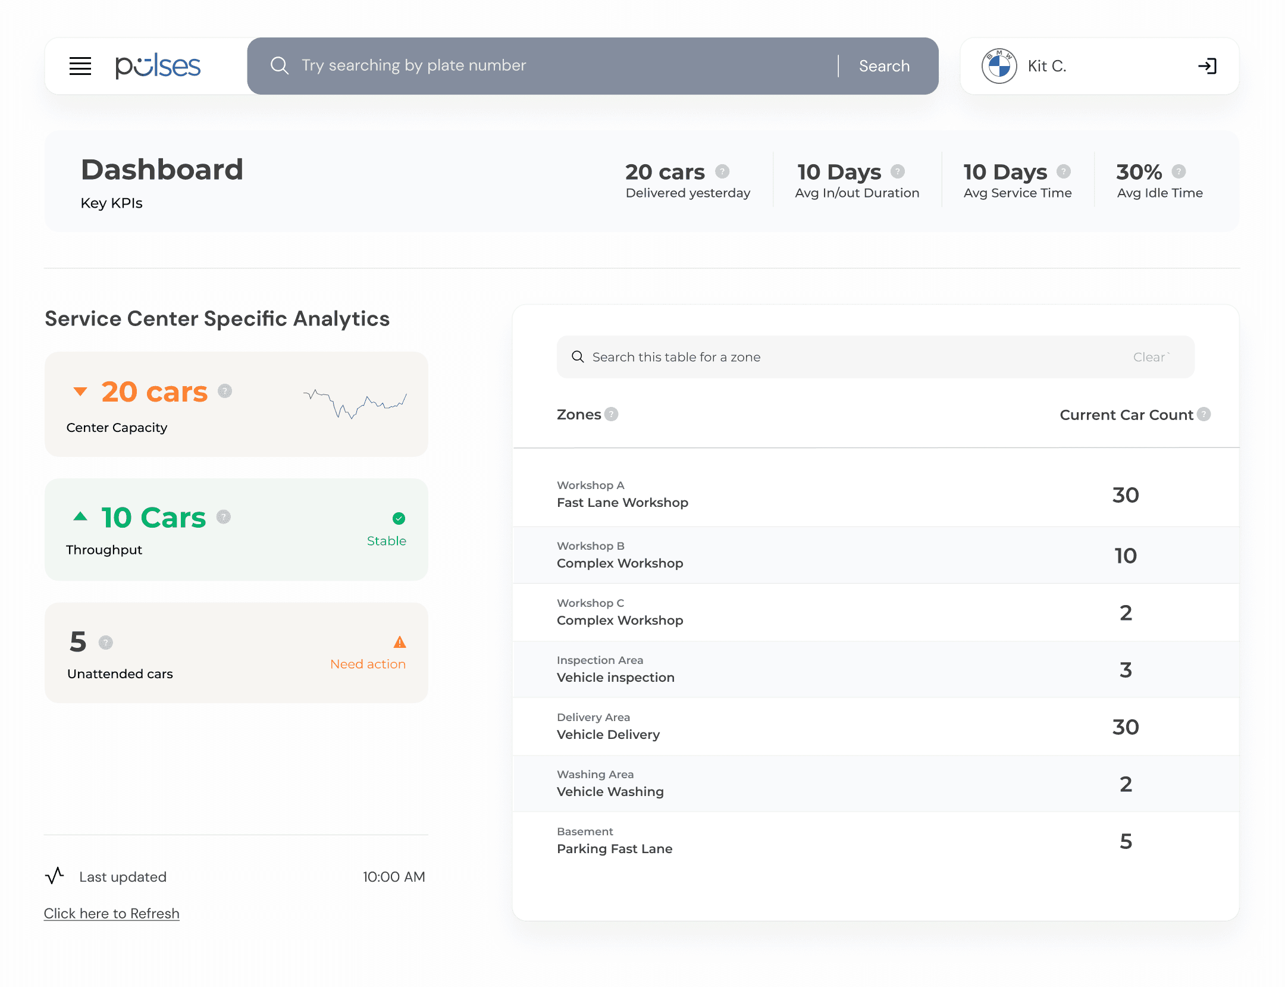Click the BMW avatar icon
Image resolution: width=1285 pixels, height=987 pixels.
[999, 66]
